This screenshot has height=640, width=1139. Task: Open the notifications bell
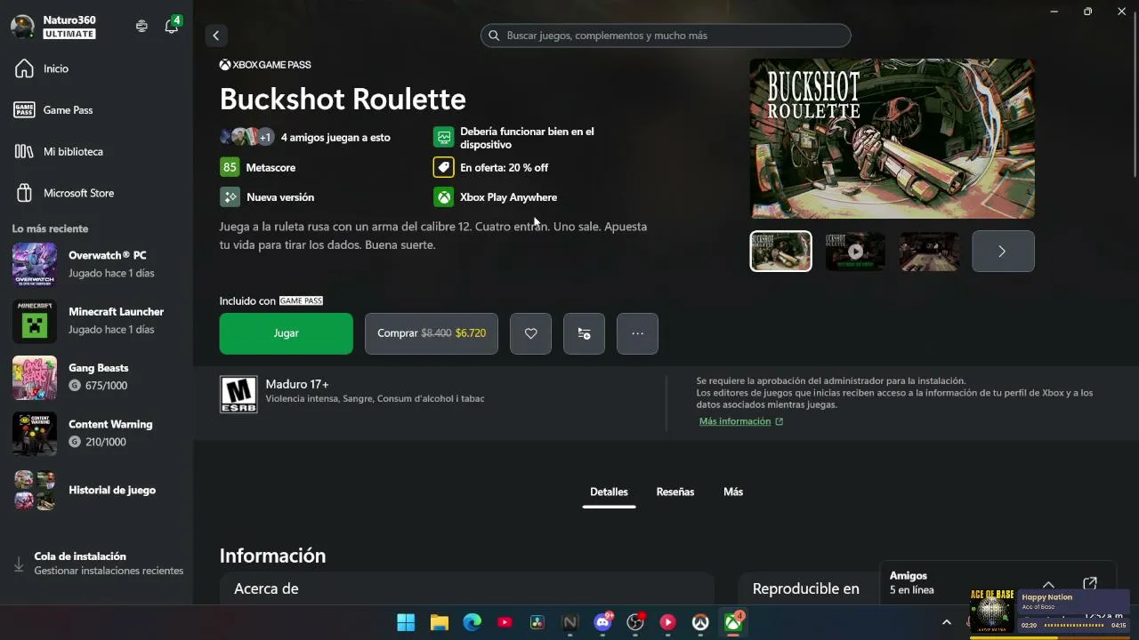[x=172, y=27]
